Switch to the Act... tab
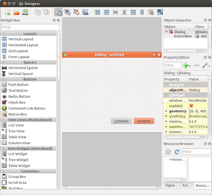Screen dimensions: 212x195 [187, 185]
